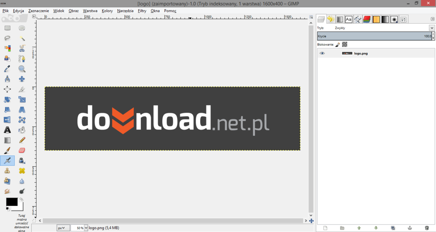Image resolution: width=436 pixels, height=232 pixels.
Task: Select the Free Select lasso tool
Action: point(7,38)
